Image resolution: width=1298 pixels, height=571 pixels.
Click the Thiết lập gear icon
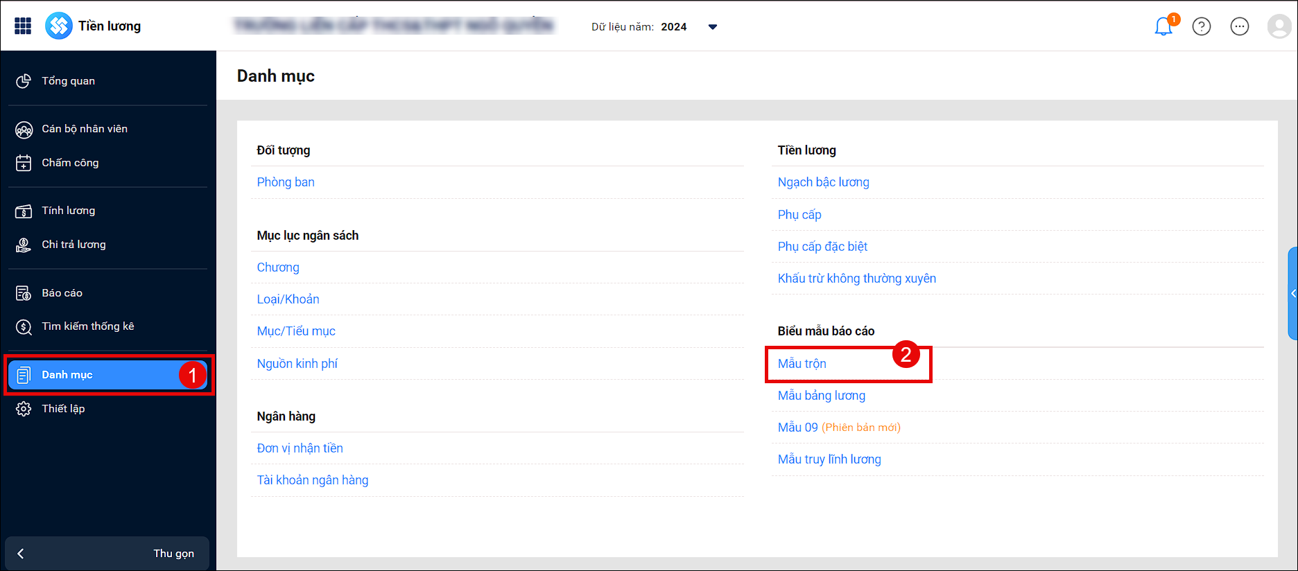pyautogui.click(x=24, y=409)
